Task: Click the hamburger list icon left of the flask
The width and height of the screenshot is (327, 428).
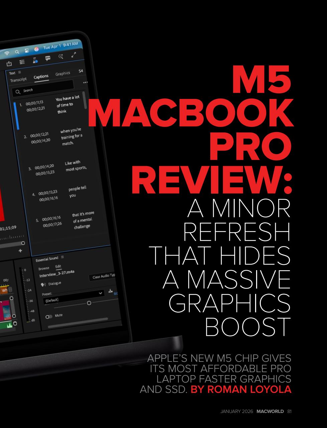Action: [x=22, y=61]
